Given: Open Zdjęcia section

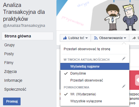Looking at the screenshot, I should point(10,72).
